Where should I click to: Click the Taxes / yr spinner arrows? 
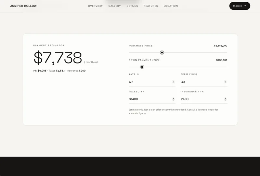173,99
